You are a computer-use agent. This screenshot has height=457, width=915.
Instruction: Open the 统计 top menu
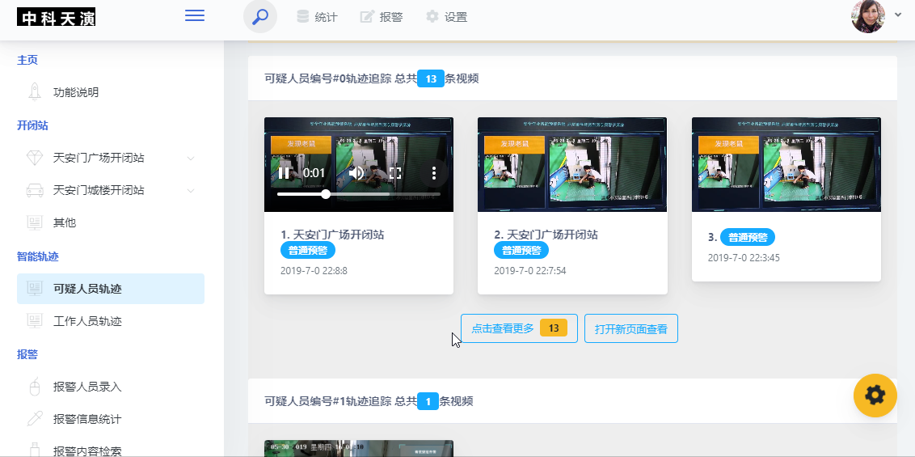pyautogui.click(x=317, y=17)
